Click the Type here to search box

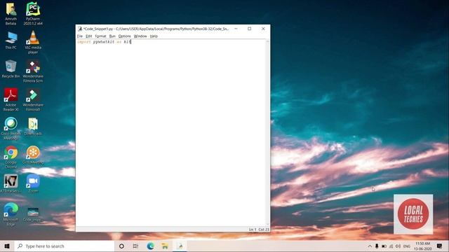65,246
